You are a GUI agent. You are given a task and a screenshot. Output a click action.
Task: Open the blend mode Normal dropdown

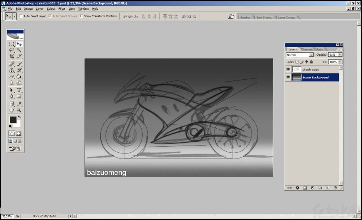pyautogui.click(x=299, y=55)
